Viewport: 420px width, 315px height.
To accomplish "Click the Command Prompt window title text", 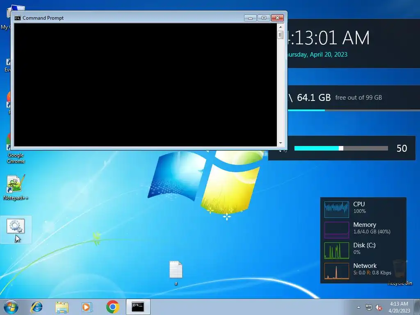I will (x=43, y=18).
